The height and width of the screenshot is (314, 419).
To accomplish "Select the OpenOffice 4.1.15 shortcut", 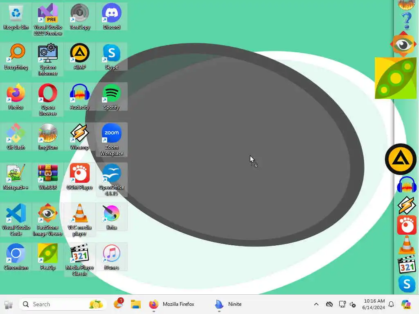I will [x=111, y=180].
